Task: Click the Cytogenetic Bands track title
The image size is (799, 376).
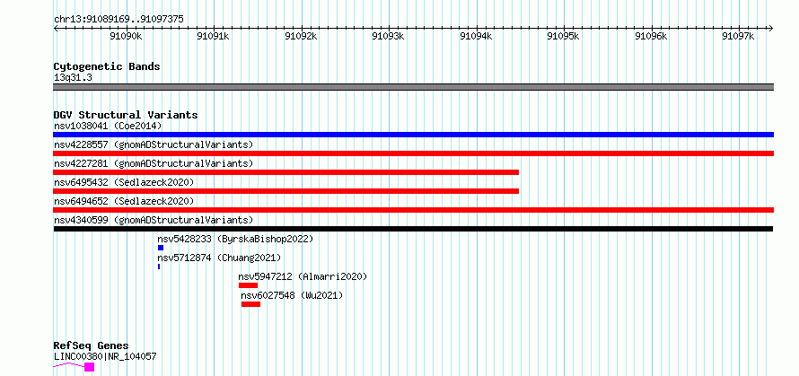Action: point(107,66)
